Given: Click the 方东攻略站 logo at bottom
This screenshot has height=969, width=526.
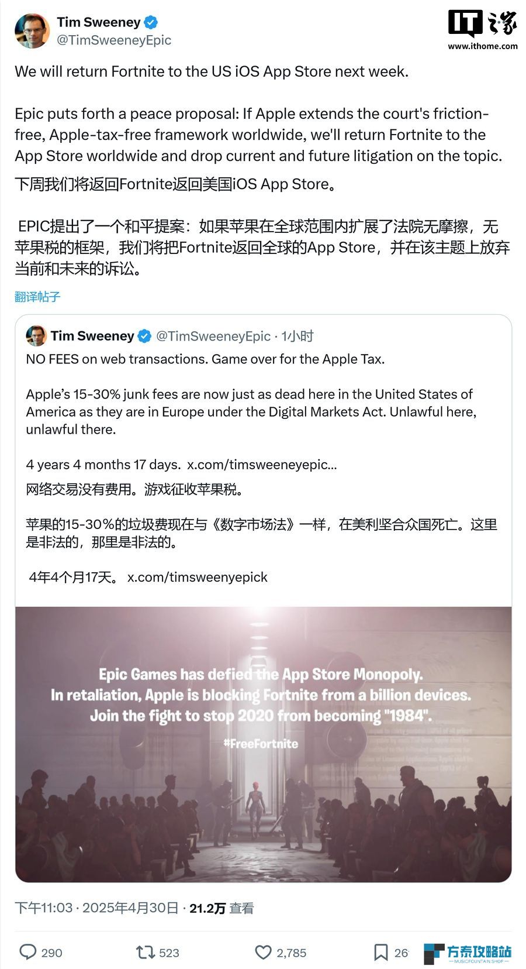Looking at the screenshot, I should [468, 953].
